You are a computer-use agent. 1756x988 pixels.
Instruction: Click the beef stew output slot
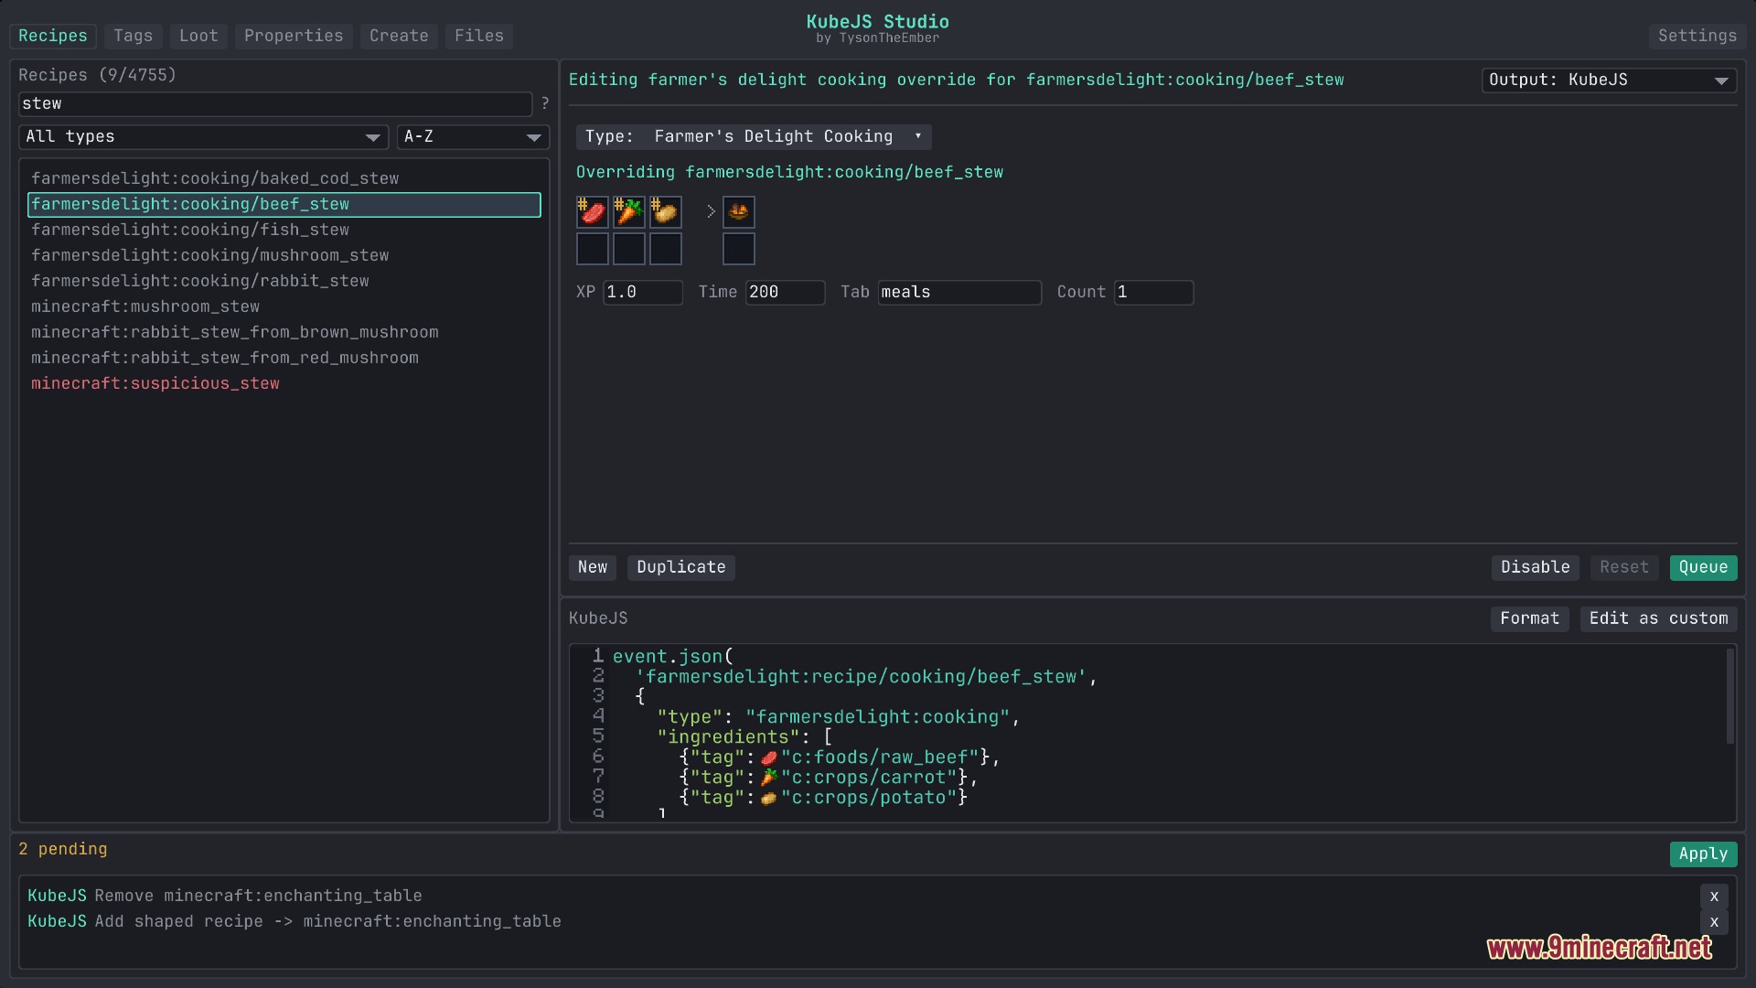[x=739, y=212]
